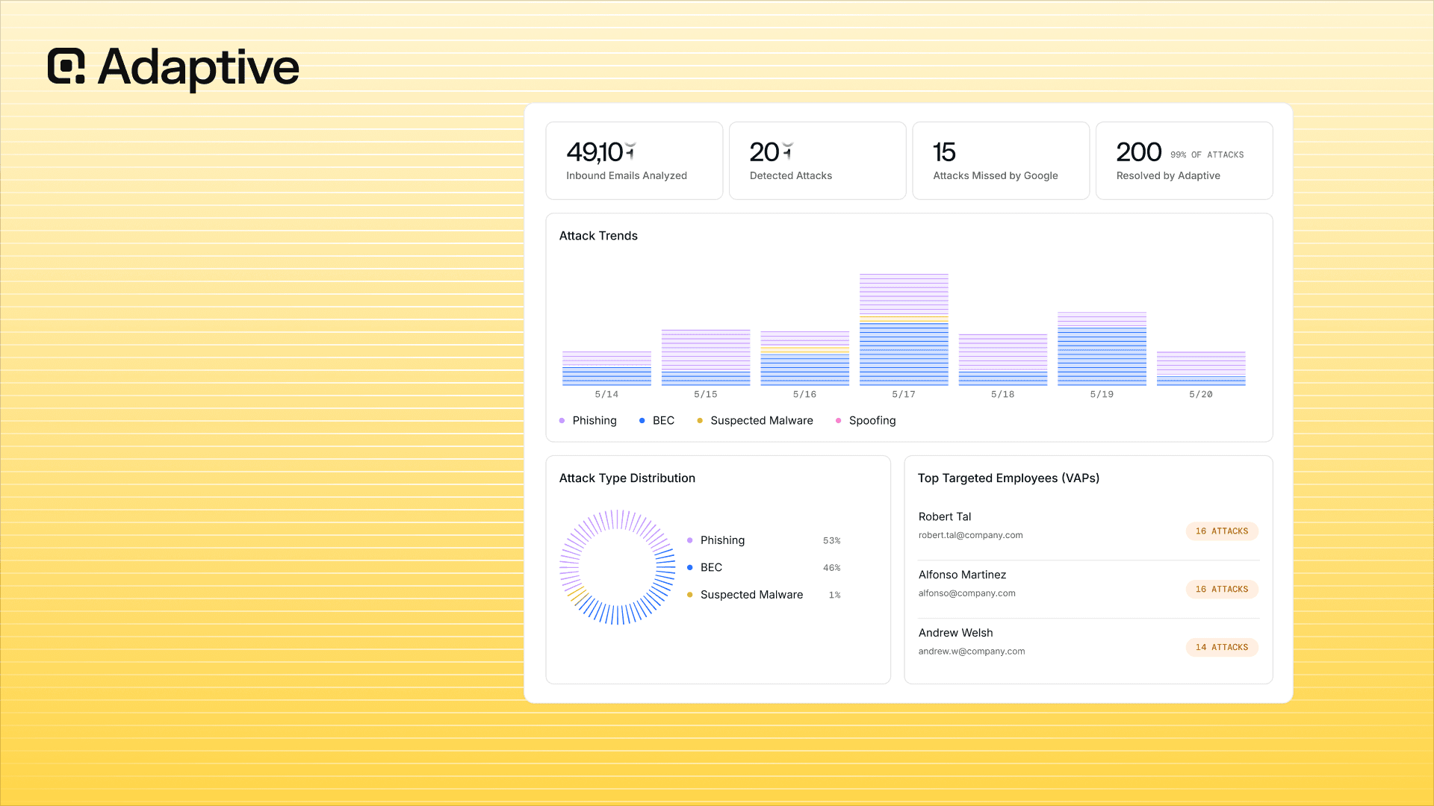Select the 5/16 bar in Attack Trends
The height and width of the screenshot is (806, 1434).
tap(805, 358)
